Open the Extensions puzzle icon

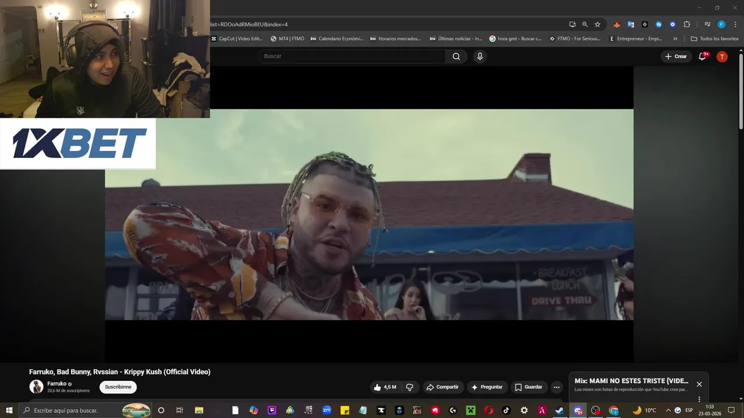(x=686, y=24)
